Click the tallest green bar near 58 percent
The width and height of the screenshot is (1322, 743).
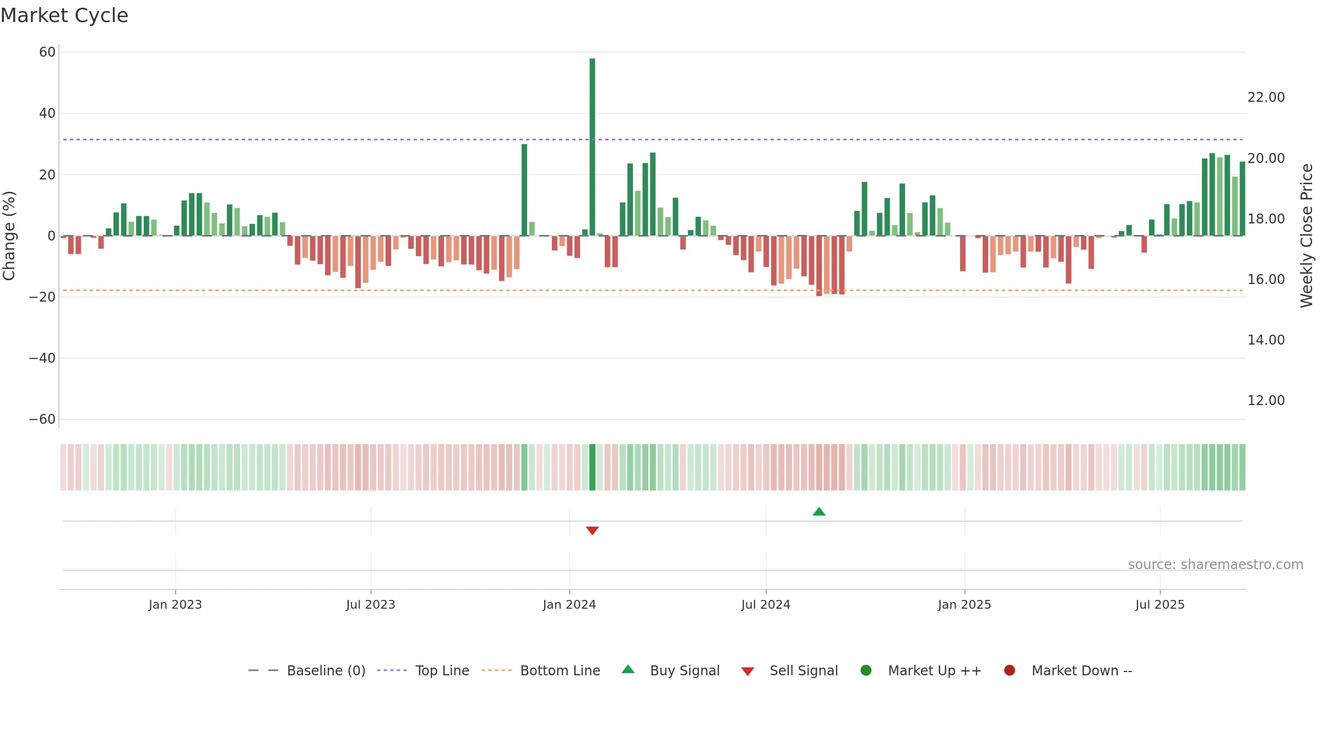(x=592, y=147)
